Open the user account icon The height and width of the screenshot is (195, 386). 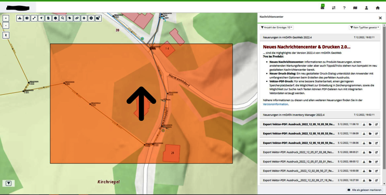click(366, 8)
